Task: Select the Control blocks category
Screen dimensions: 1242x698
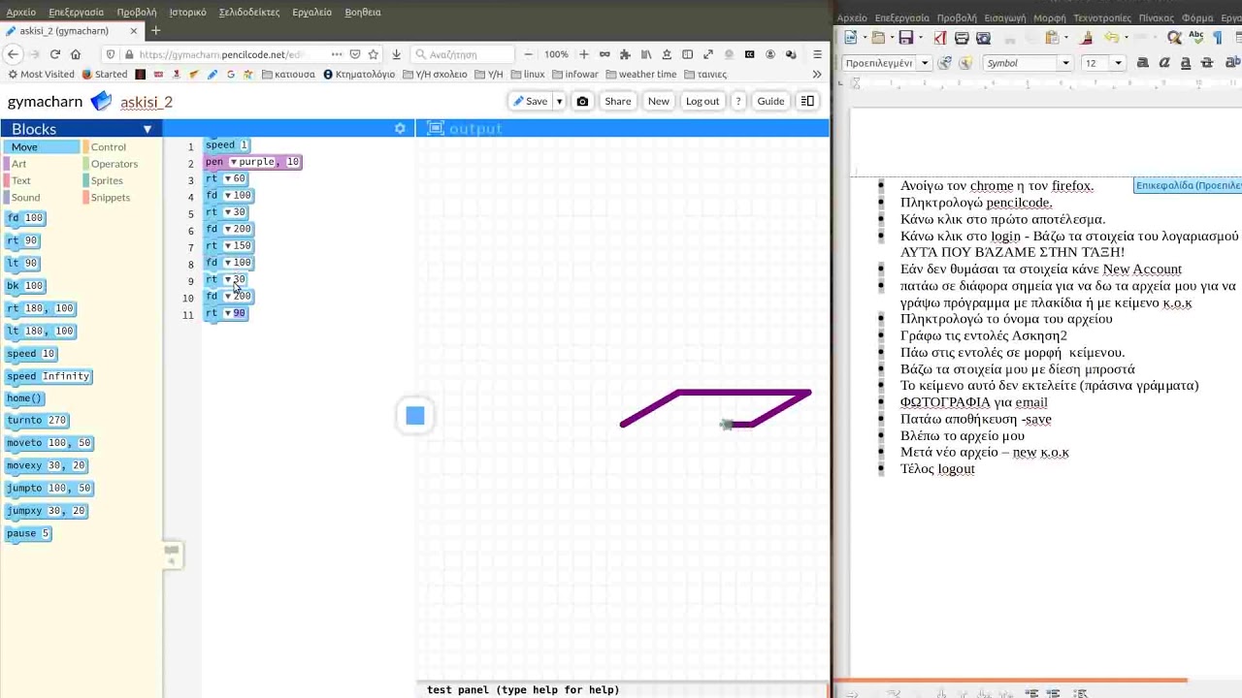Action: (109, 147)
